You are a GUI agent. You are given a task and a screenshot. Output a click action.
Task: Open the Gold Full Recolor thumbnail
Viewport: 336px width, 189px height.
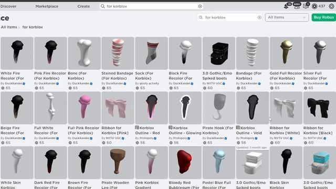286,53
